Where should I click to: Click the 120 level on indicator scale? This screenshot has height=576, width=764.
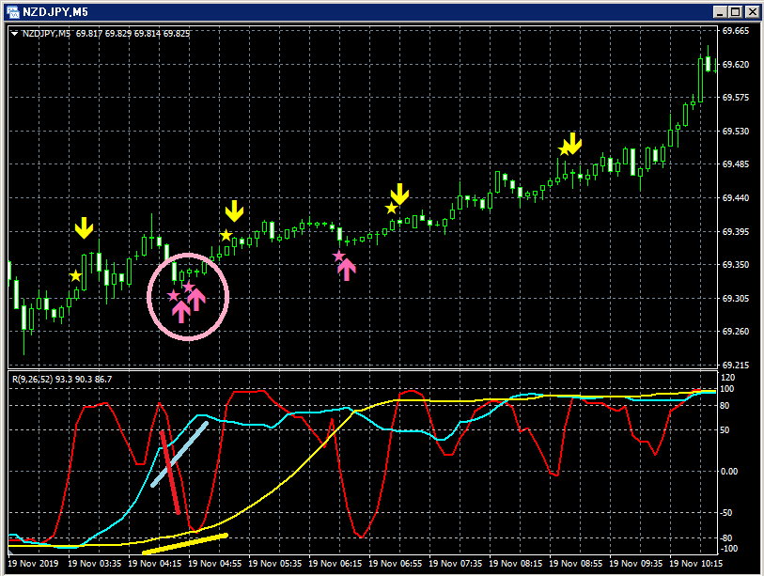728,378
